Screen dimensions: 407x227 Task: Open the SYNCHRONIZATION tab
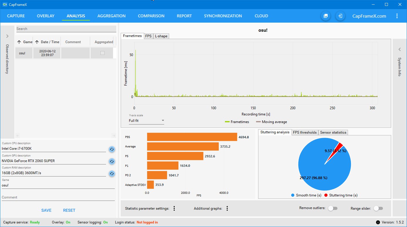[223, 16]
